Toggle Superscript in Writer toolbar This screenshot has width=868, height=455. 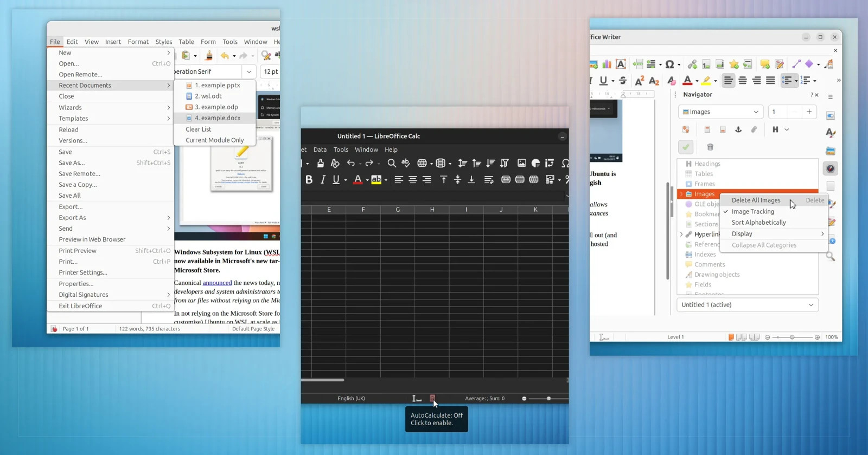click(640, 81)
